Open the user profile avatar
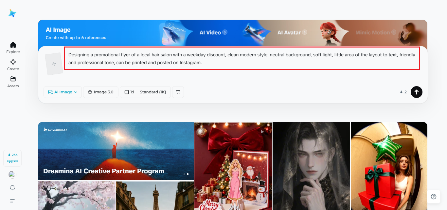The image size is (447, 210). coord(12,175)
